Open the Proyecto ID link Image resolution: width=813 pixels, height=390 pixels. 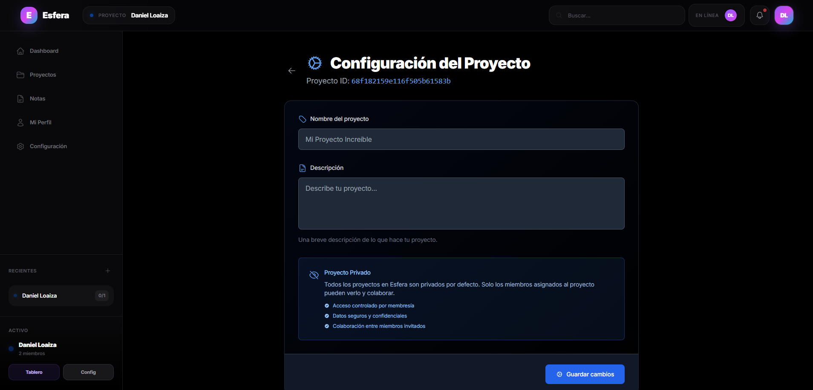(400, 80)
